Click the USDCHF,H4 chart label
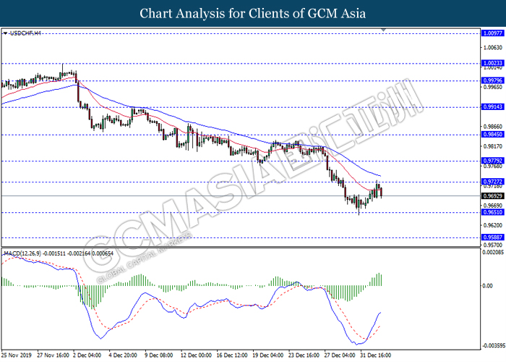The width and height of the screenshot is (506, 362). point(25,33)
